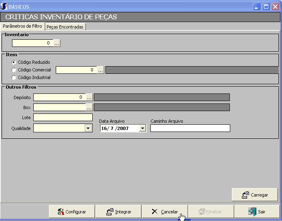Select the Parâmetros de Filtro tab

22,26
